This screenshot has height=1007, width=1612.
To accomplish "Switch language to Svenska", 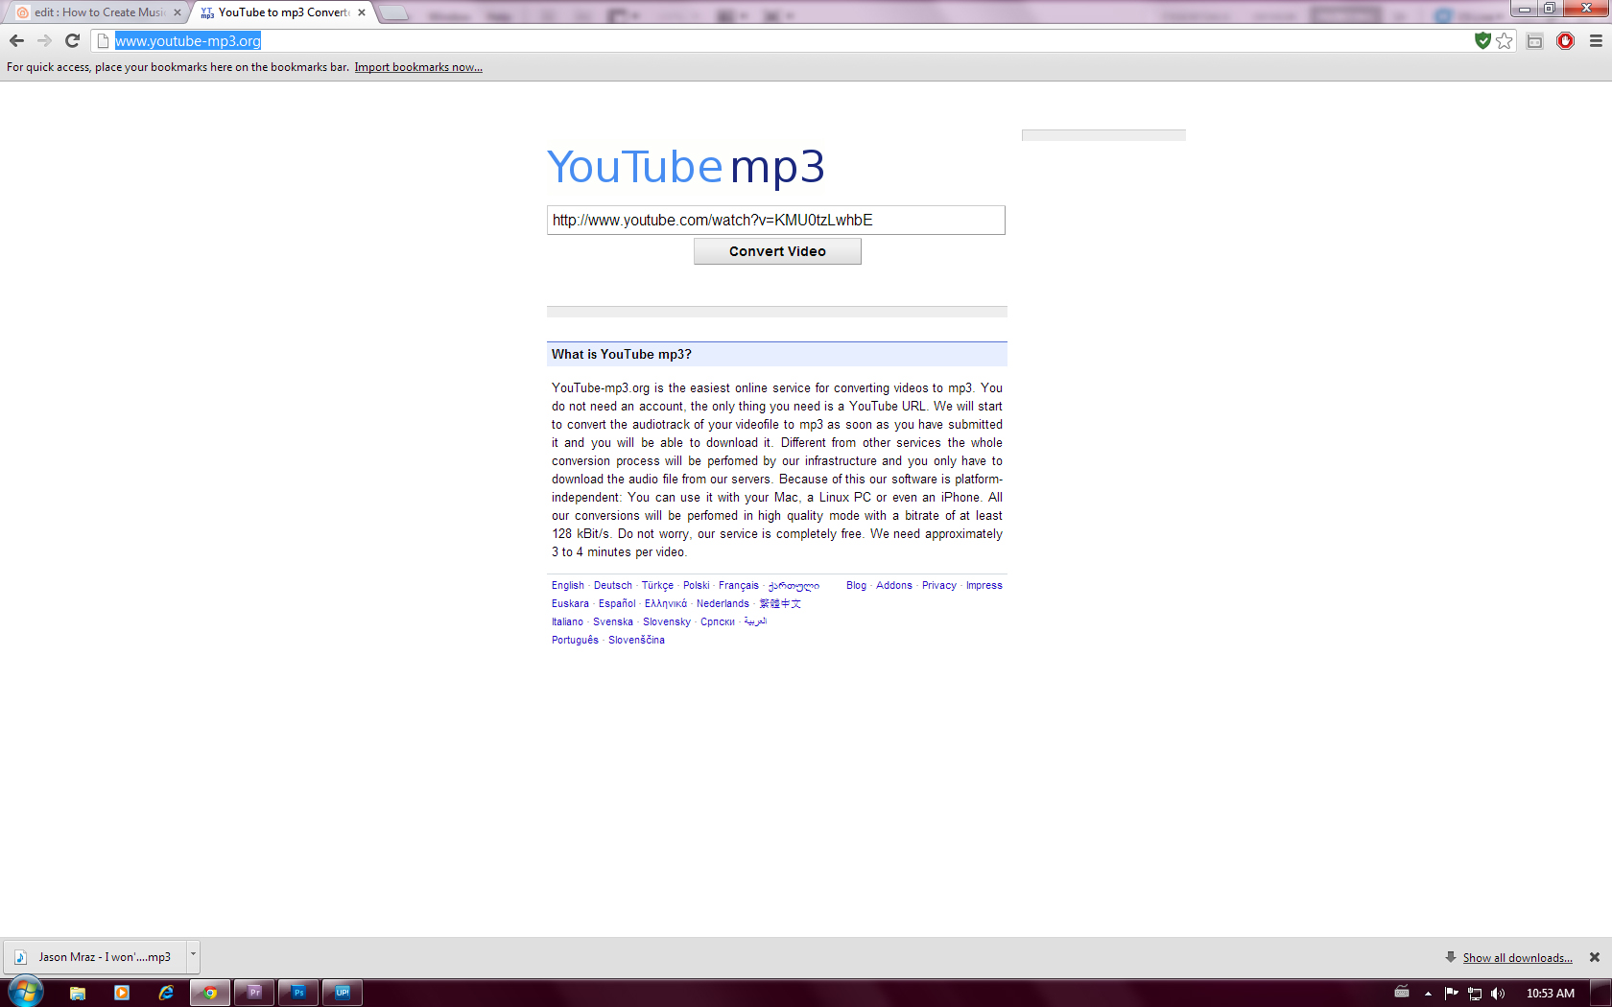I will pos(613,621).
